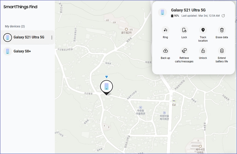Open Retrieve calls/messages icon
This screenshot has height=154, width=237.
pos(184,51)
